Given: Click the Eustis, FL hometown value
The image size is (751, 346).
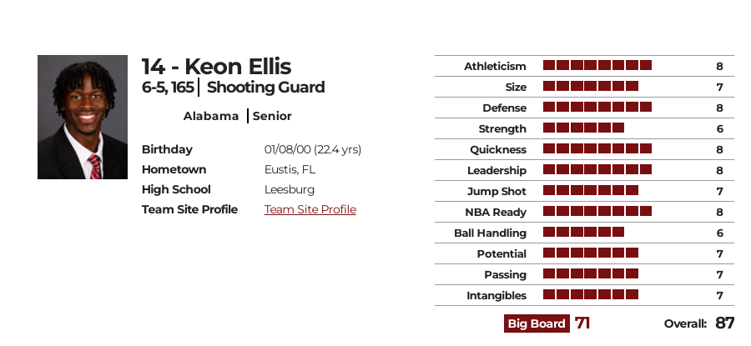Looking at the screenshot, I should click(290, 169).
